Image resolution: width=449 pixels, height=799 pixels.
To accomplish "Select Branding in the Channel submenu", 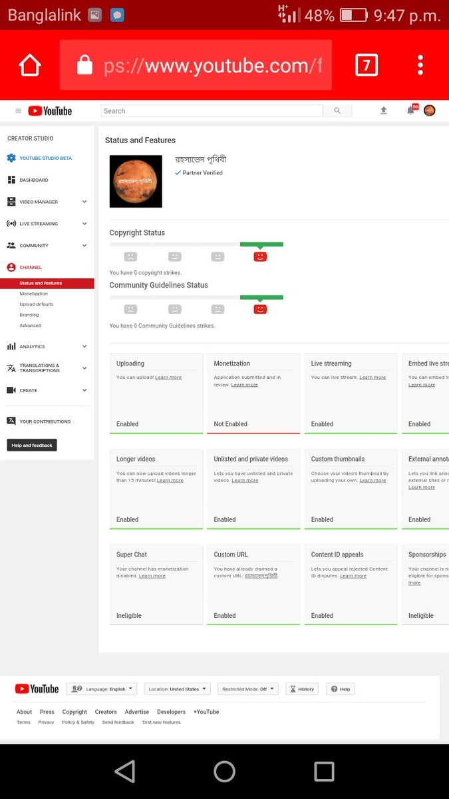I will 29,315.
